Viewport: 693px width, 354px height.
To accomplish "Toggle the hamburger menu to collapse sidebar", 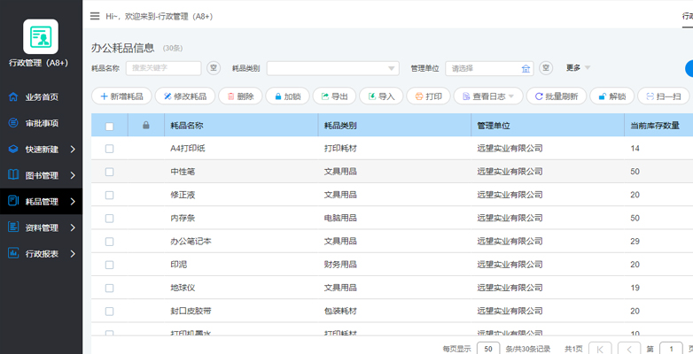I will point(95,16).
